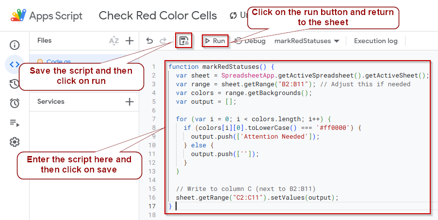Select the Code.gs file
Screen dimensions: 438x220
(x=58, y=62)
